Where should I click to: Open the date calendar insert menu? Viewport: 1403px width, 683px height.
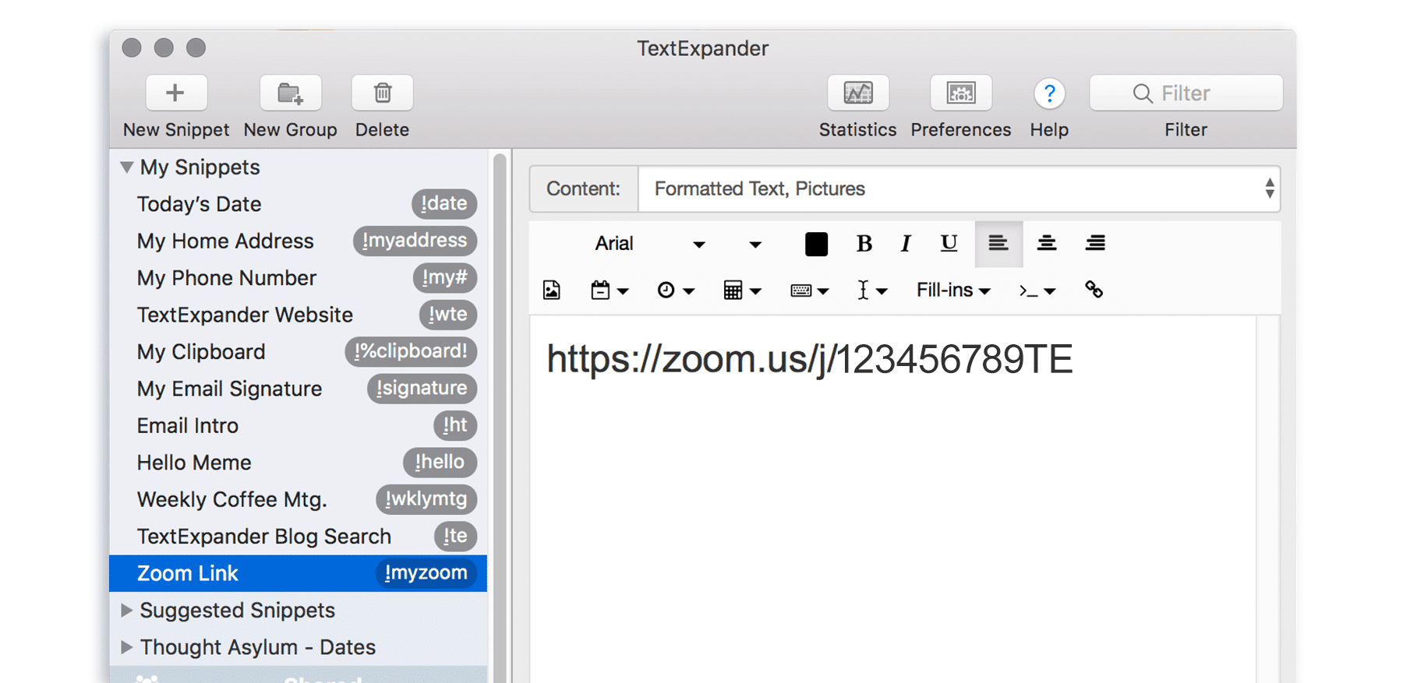coord(610,290)
